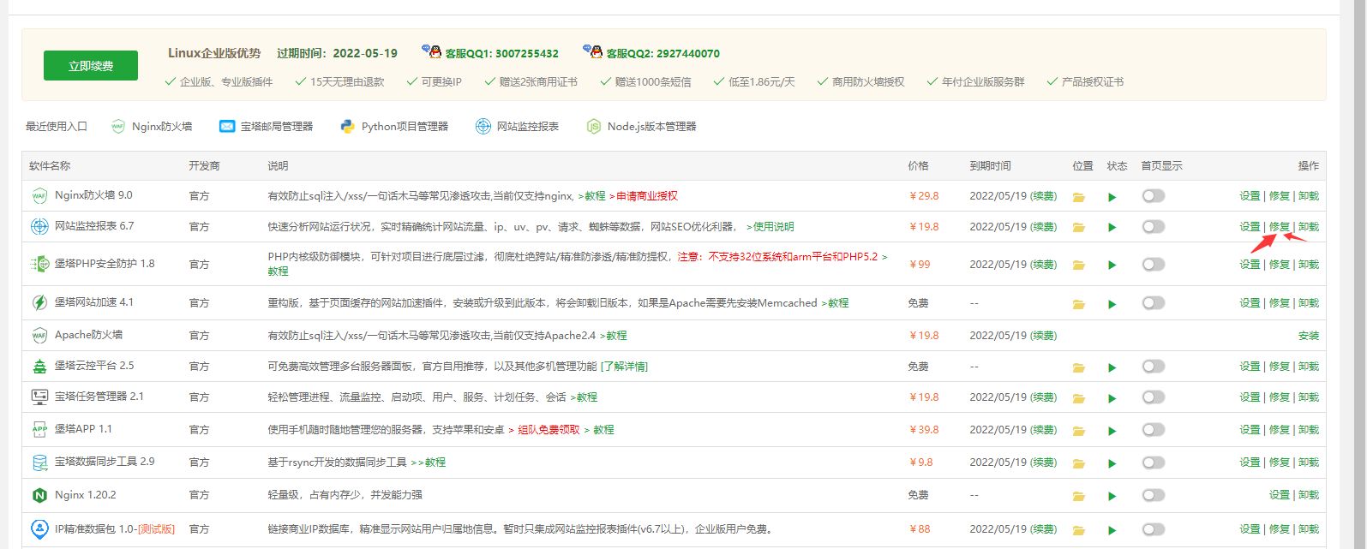Toggle homepage display for 堡塔网站加速 4.1
The image size is (1367, 549).
click(x=1154, y=302)
